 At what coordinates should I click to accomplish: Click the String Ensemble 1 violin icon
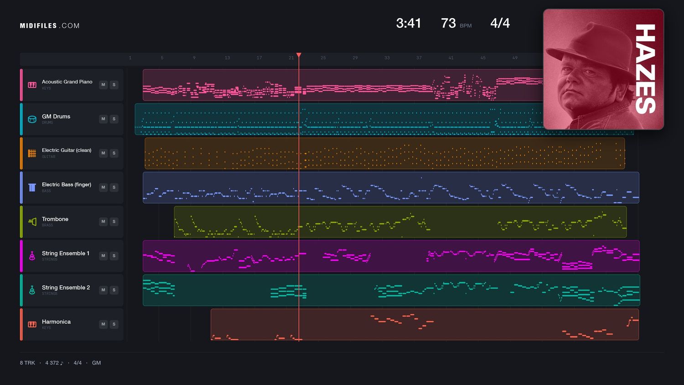point(32,256)
